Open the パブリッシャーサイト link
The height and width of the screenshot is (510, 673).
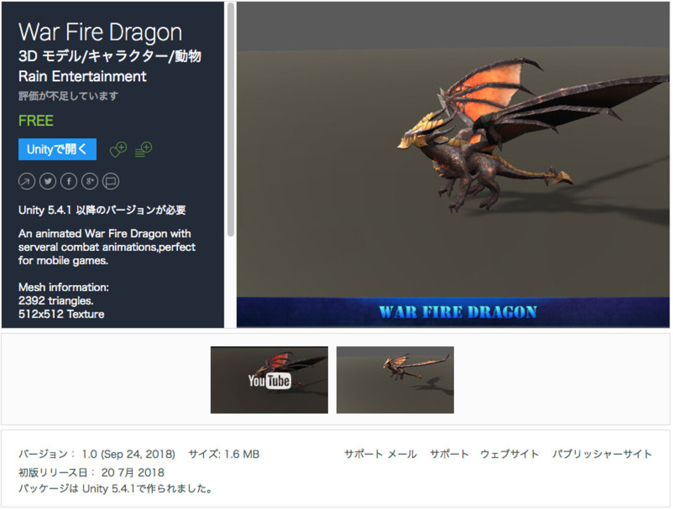tap(602, 454)
